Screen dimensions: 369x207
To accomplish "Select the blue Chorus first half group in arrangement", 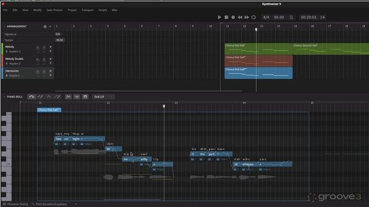I will [258, 73].
